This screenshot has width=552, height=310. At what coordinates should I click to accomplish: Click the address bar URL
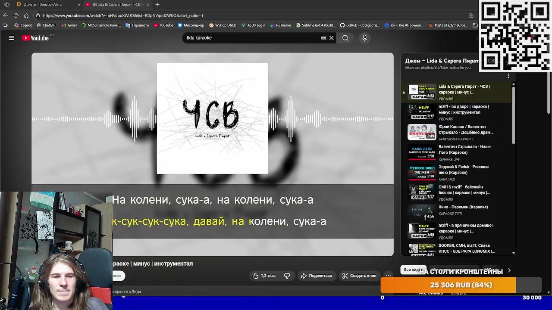[x=123, y=15]
